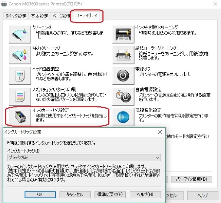Click 給紙ローラークリーニング roller cleaning icon

click(x=123, y=55)
